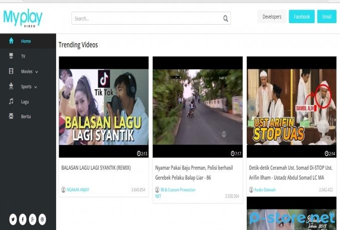Play the Balasan Lagu Lagi Syantik thumbnail
Image resolution: width=340 pixels, height=230 pixels.
(104, 106)
